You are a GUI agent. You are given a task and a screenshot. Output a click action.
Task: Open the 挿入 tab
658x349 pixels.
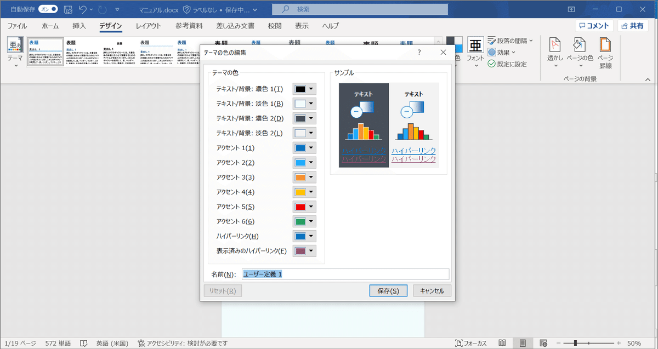coord(79,26)
